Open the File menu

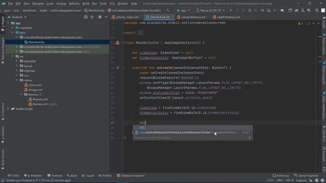pyautogui.click(x=10, y=4)
